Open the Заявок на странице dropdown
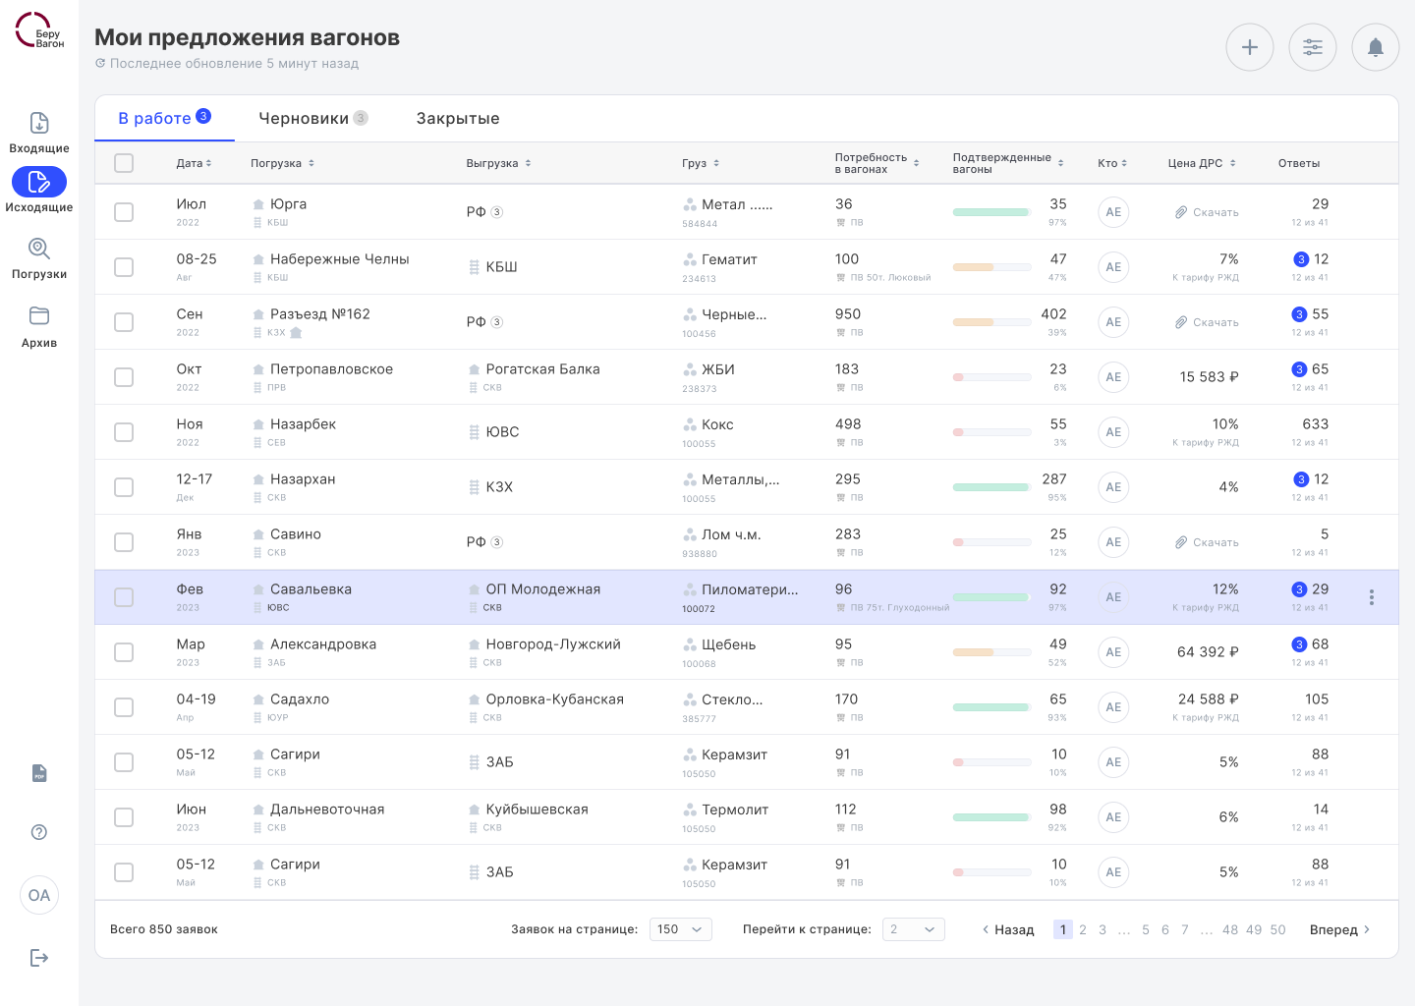 pos(680,929)
